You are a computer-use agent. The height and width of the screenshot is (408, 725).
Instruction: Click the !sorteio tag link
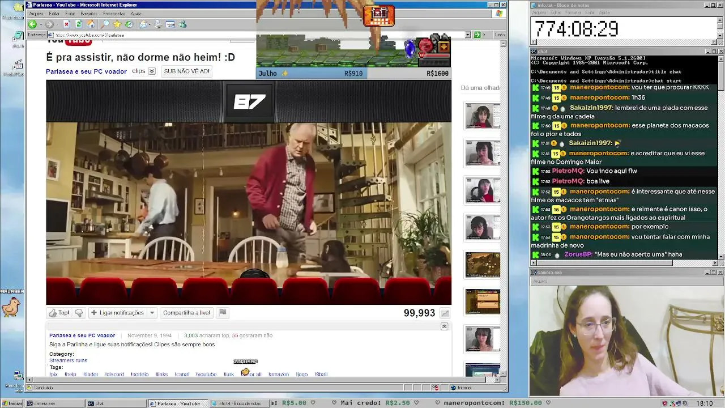139,374
